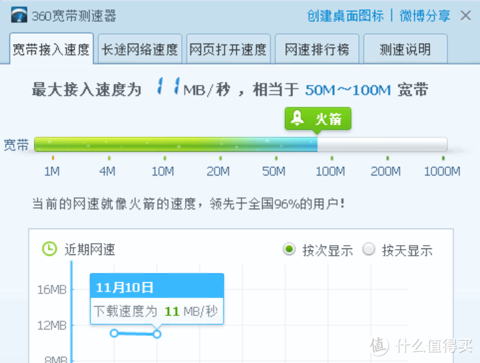This screenshot has width=480, height=363.
Task: Click the rocket icon in green badge
Action: point(298,119)
